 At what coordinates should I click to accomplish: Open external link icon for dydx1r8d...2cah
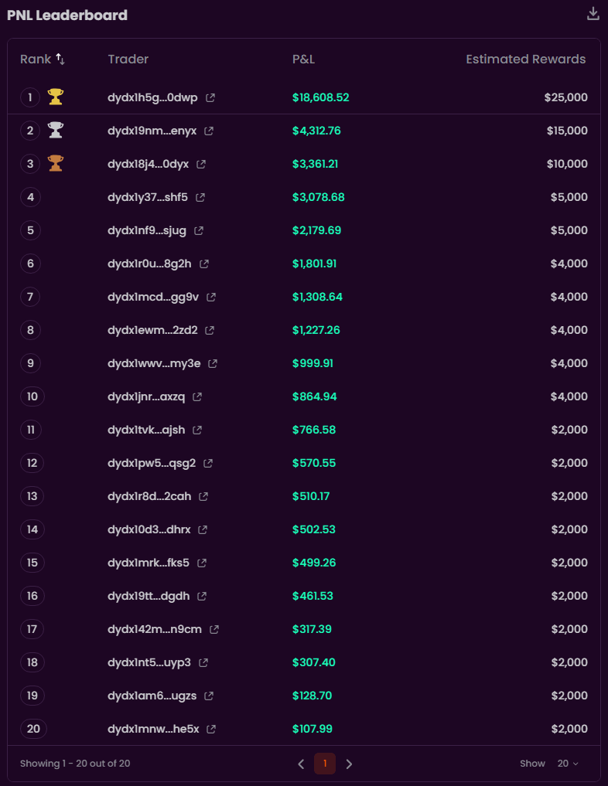[203, 497]
